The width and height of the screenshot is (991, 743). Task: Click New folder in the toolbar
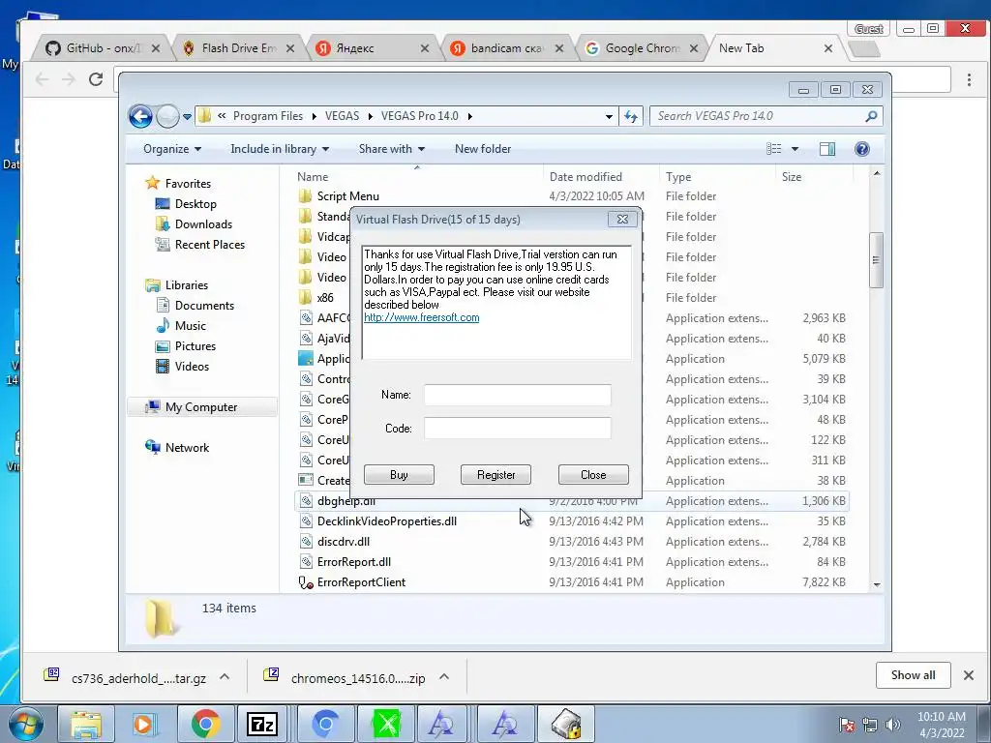pyautogui.click(x=483, y=149)
